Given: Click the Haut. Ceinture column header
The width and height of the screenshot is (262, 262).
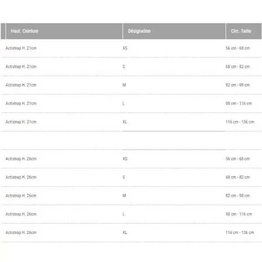Looking at the screenshot, I should [x=24, y=31].
